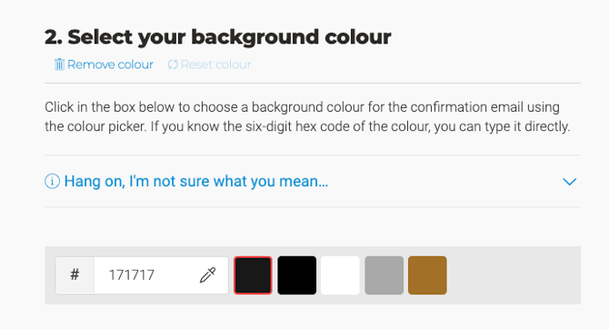Click into the hex code input field
609x329 pixels.
click(161, 275)
